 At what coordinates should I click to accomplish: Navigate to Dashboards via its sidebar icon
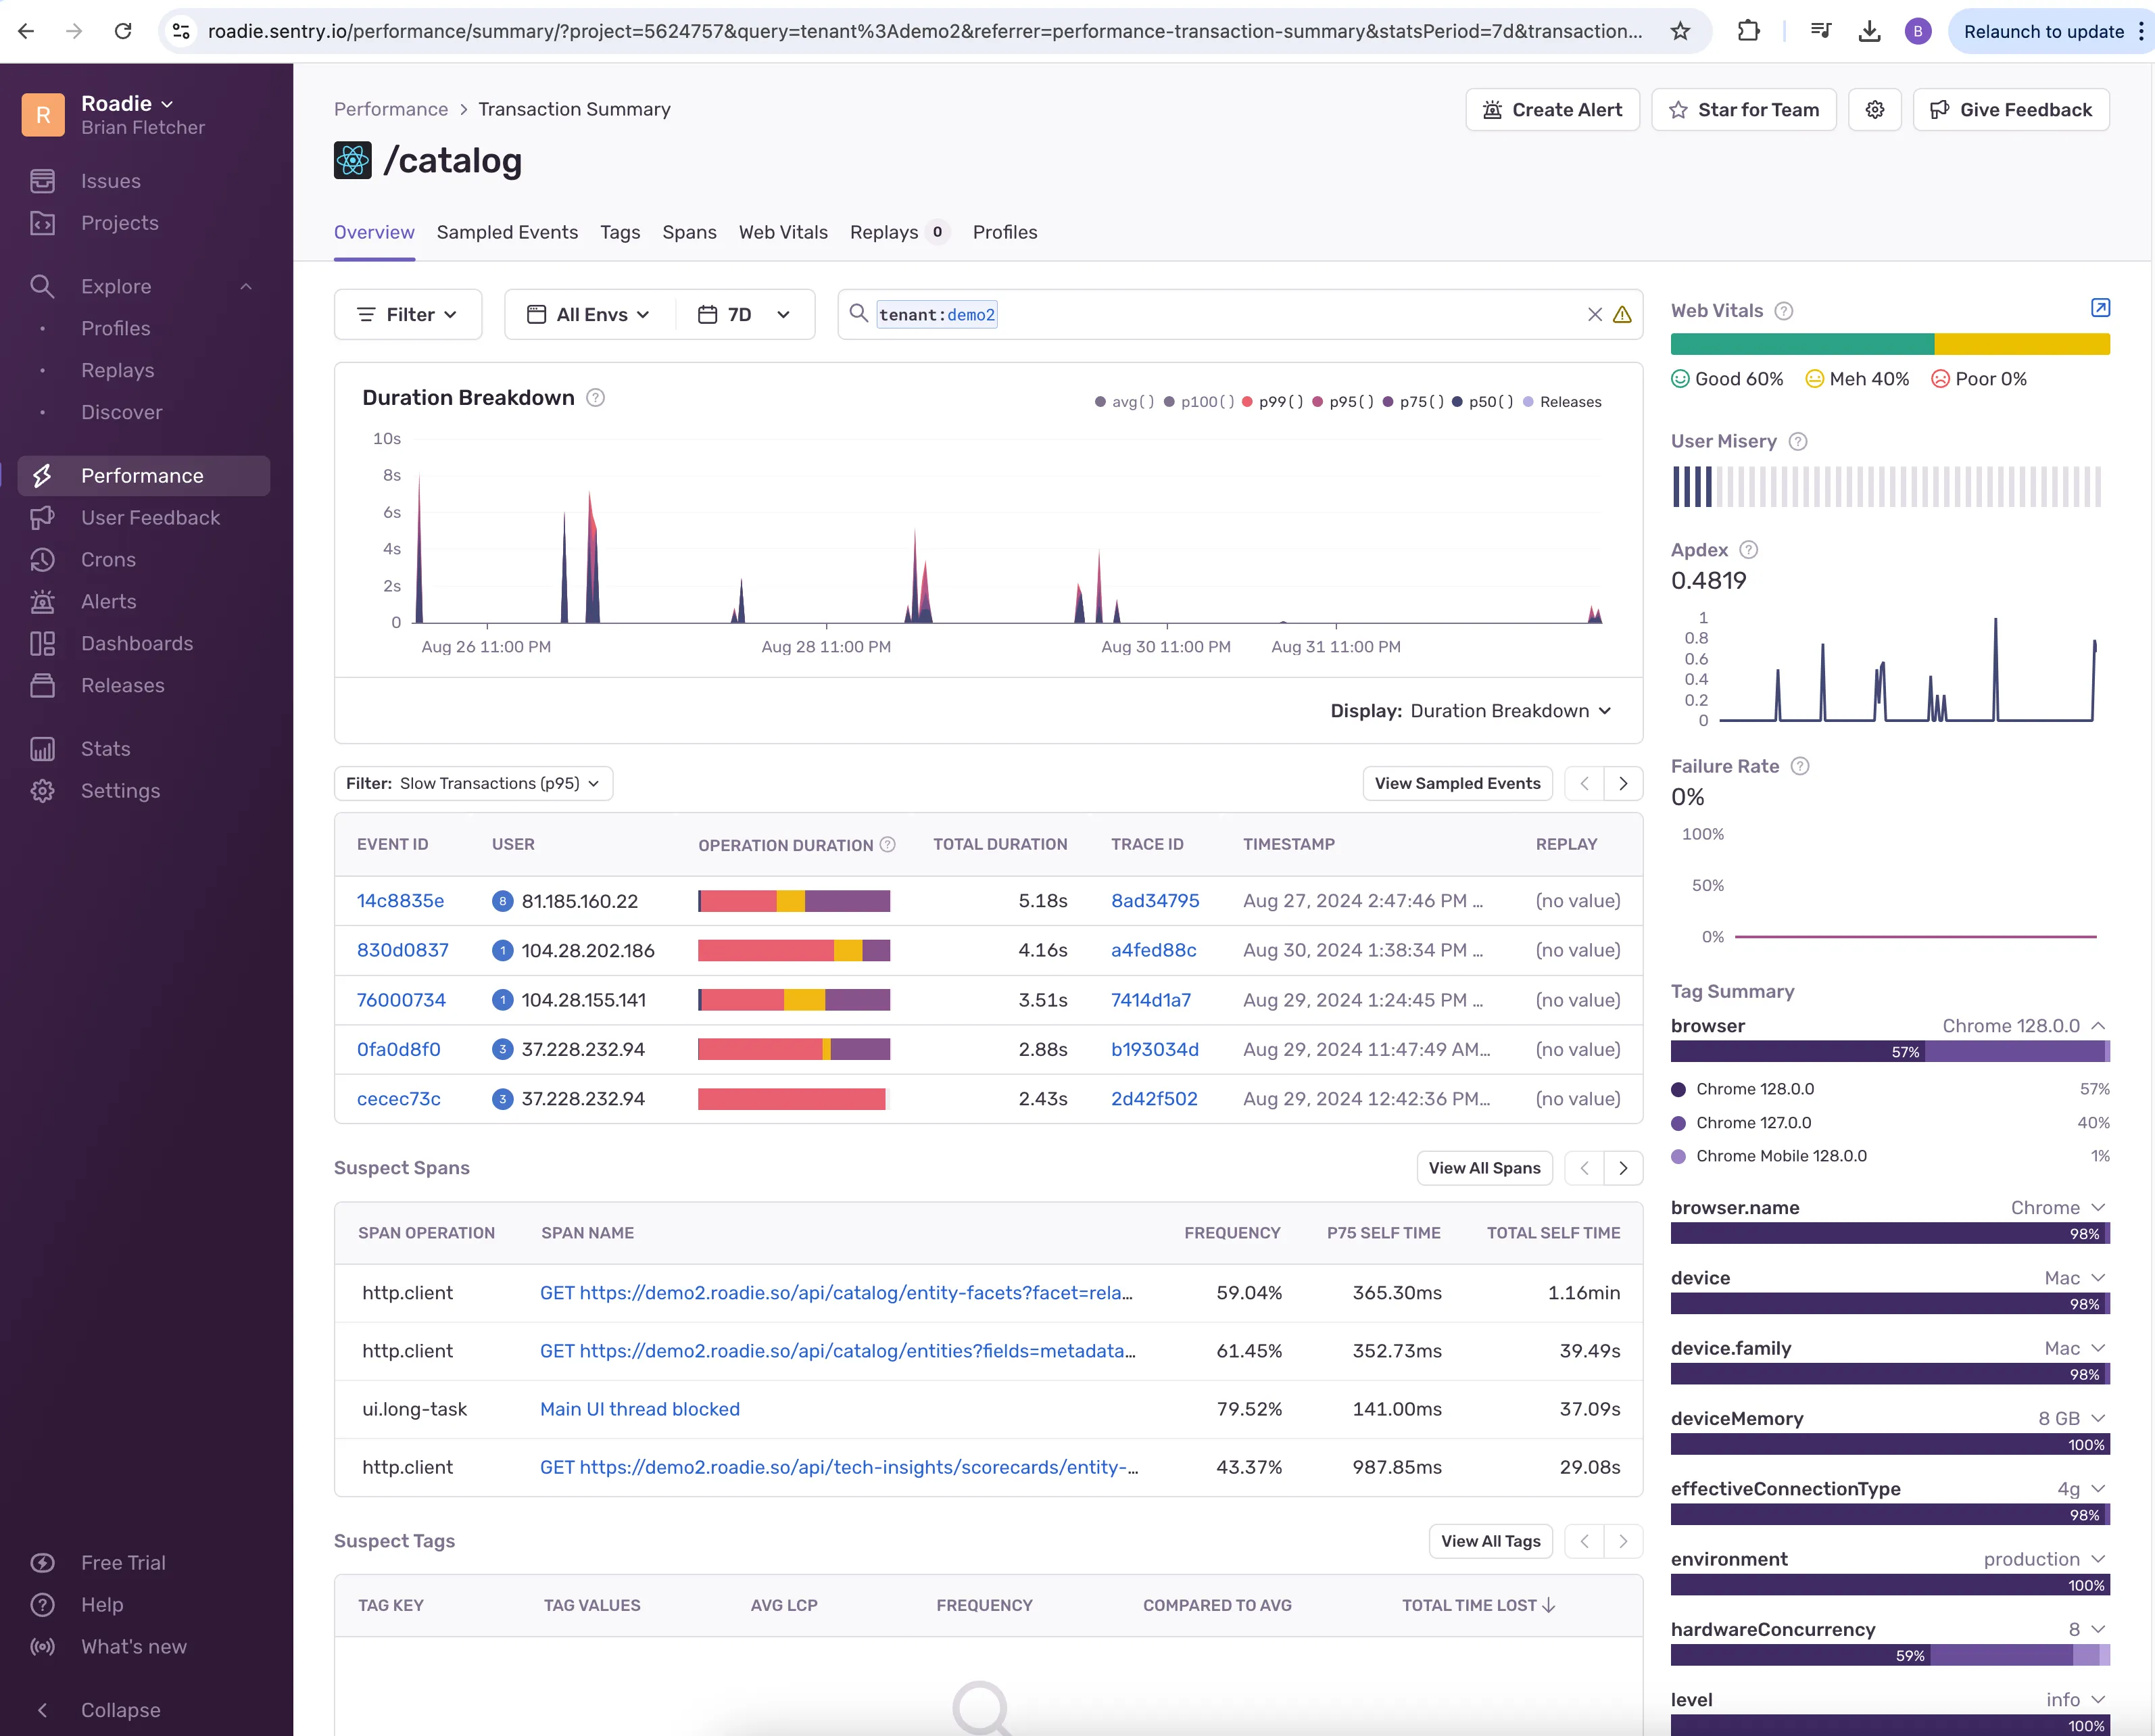coord(43,643)
